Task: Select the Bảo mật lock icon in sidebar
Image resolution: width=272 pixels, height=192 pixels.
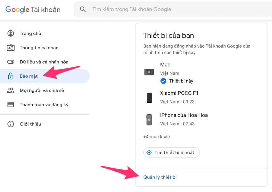Action: 11,76
